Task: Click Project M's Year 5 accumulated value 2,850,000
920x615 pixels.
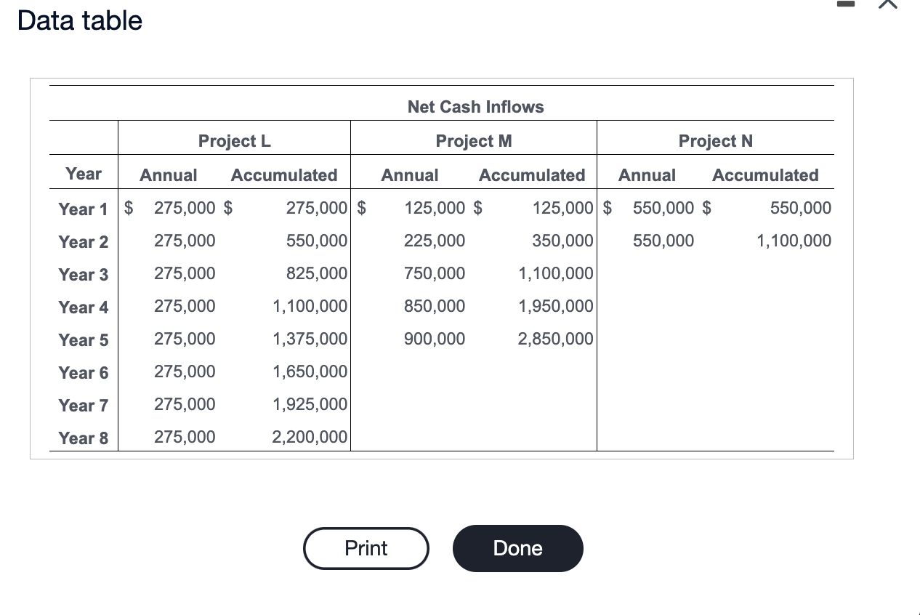Action: coord(555,338)
